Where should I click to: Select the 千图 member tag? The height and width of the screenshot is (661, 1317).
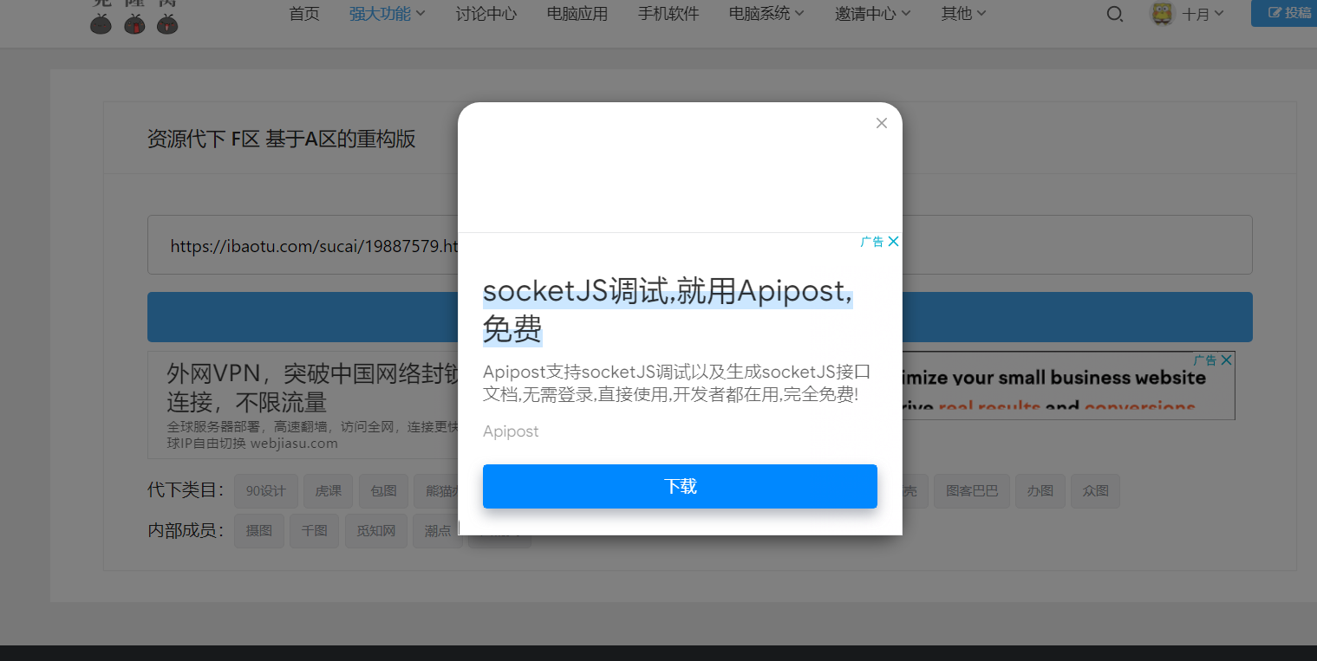[x=315, y=531]
